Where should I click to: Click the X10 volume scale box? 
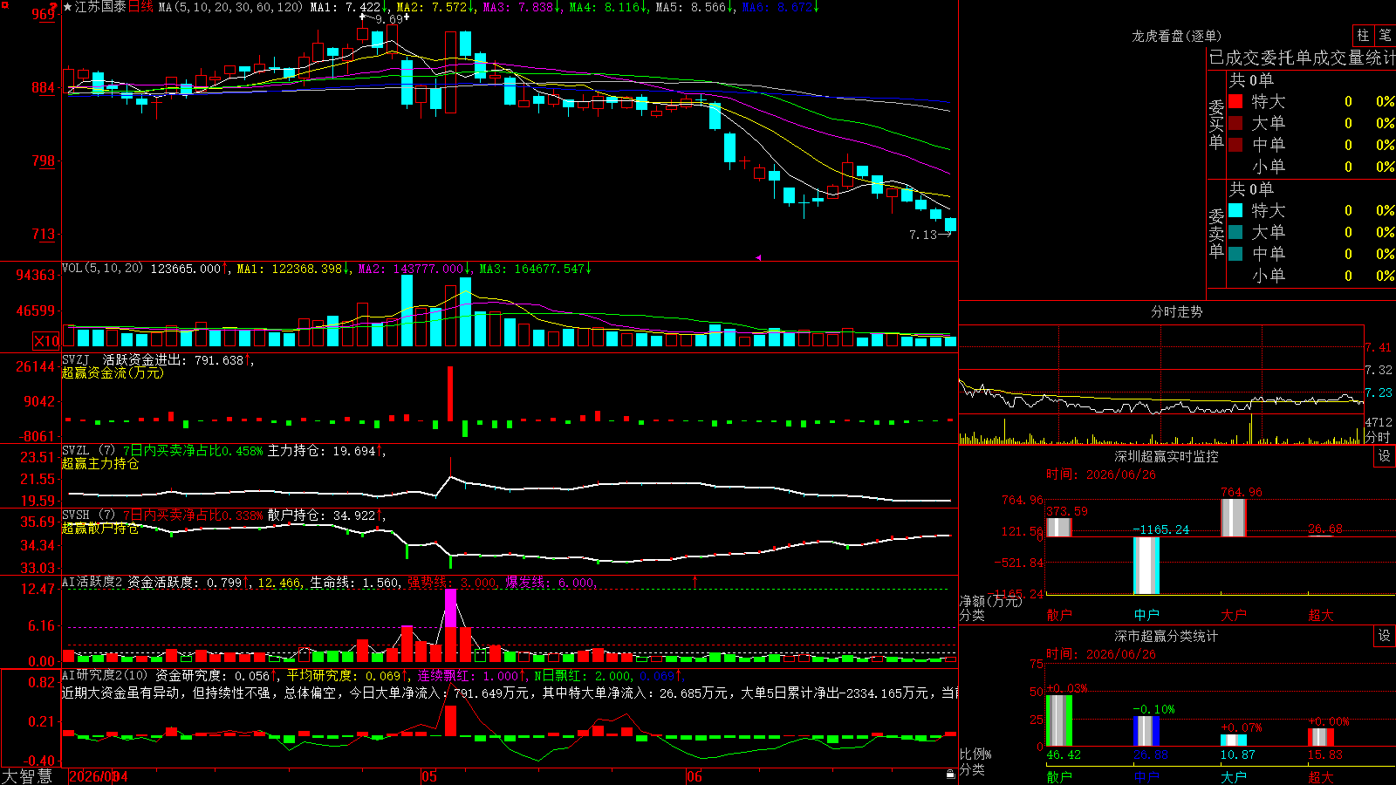[x=46, y=341]
